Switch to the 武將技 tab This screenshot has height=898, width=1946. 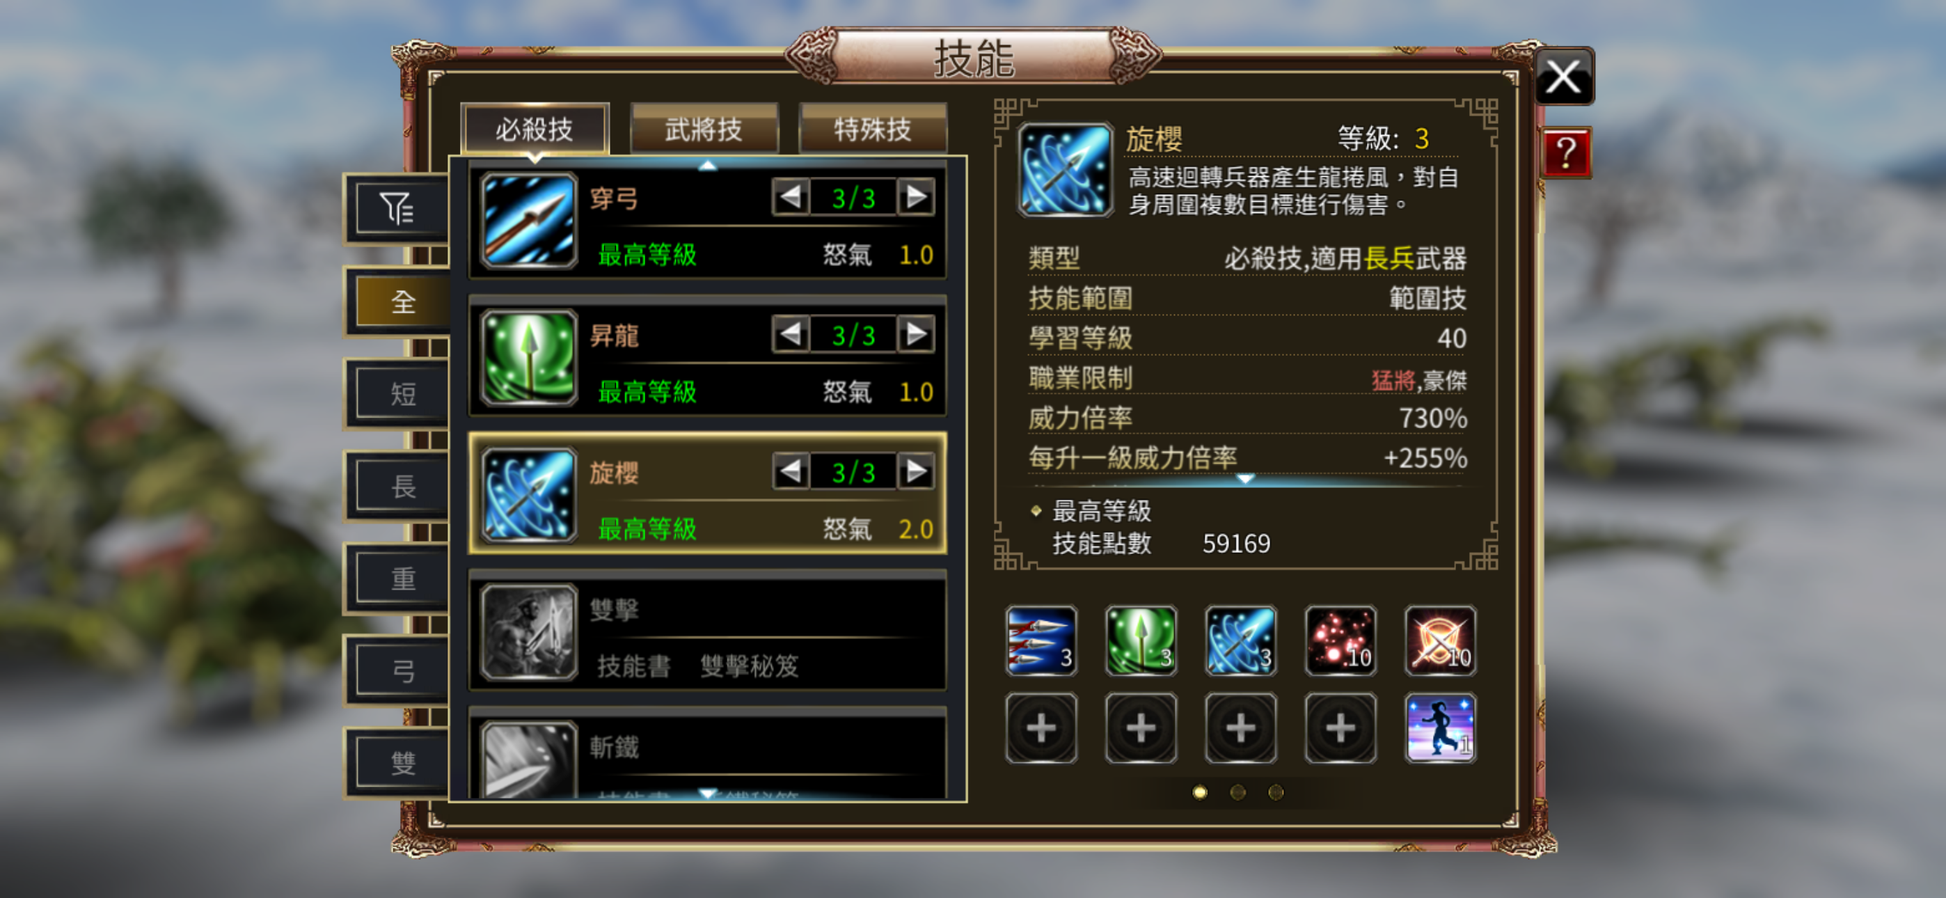pos(704,129)
